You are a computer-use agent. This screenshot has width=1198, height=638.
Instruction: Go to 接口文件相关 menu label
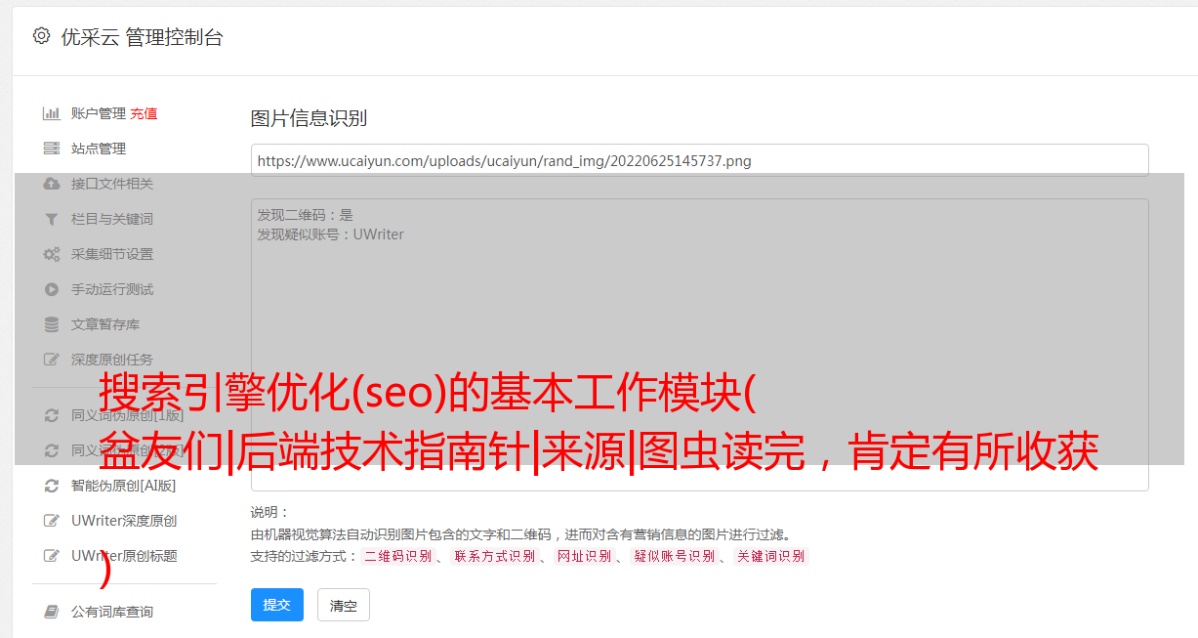coord(112,184)
